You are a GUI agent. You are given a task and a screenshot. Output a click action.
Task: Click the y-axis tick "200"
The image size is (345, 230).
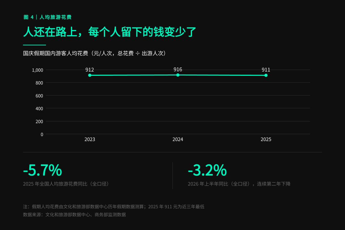click(x=39, y=121)
